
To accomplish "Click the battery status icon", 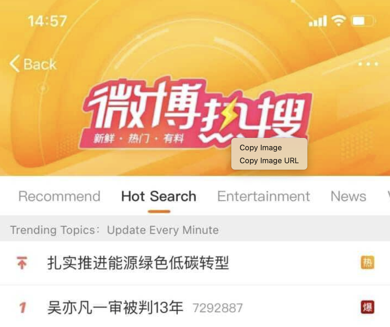I will (x=363, y=21).
